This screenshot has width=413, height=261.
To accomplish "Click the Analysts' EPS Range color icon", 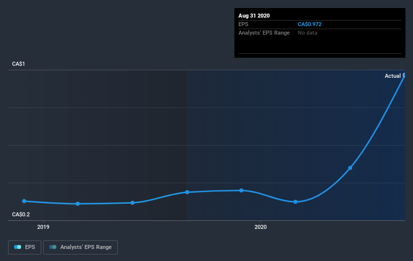I will coord(53,247).
